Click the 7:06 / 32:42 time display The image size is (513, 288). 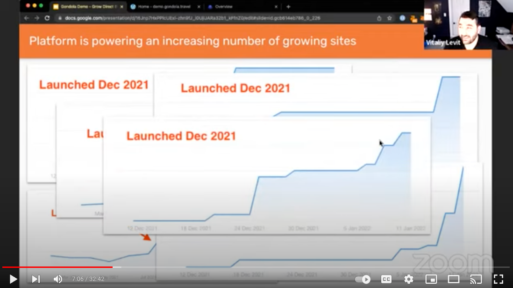coord(88,279)
